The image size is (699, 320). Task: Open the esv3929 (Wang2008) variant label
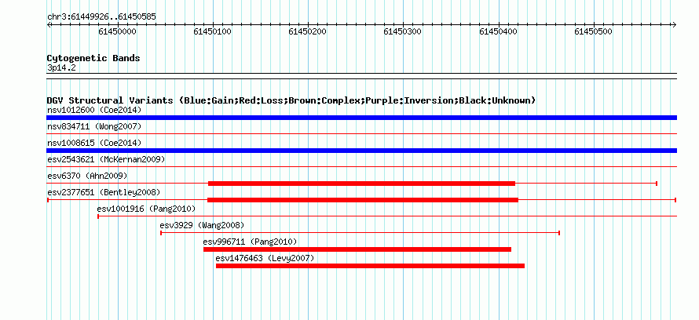[203, 225]
